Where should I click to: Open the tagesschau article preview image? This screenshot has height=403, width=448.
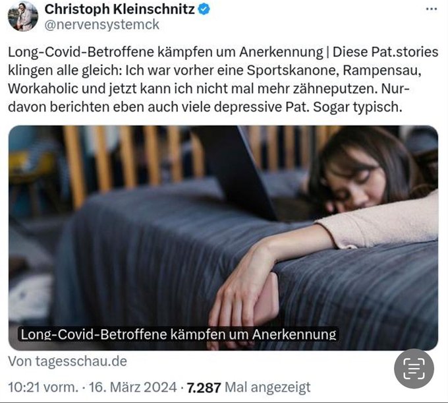pyautogui.click(x=223, y=238)
